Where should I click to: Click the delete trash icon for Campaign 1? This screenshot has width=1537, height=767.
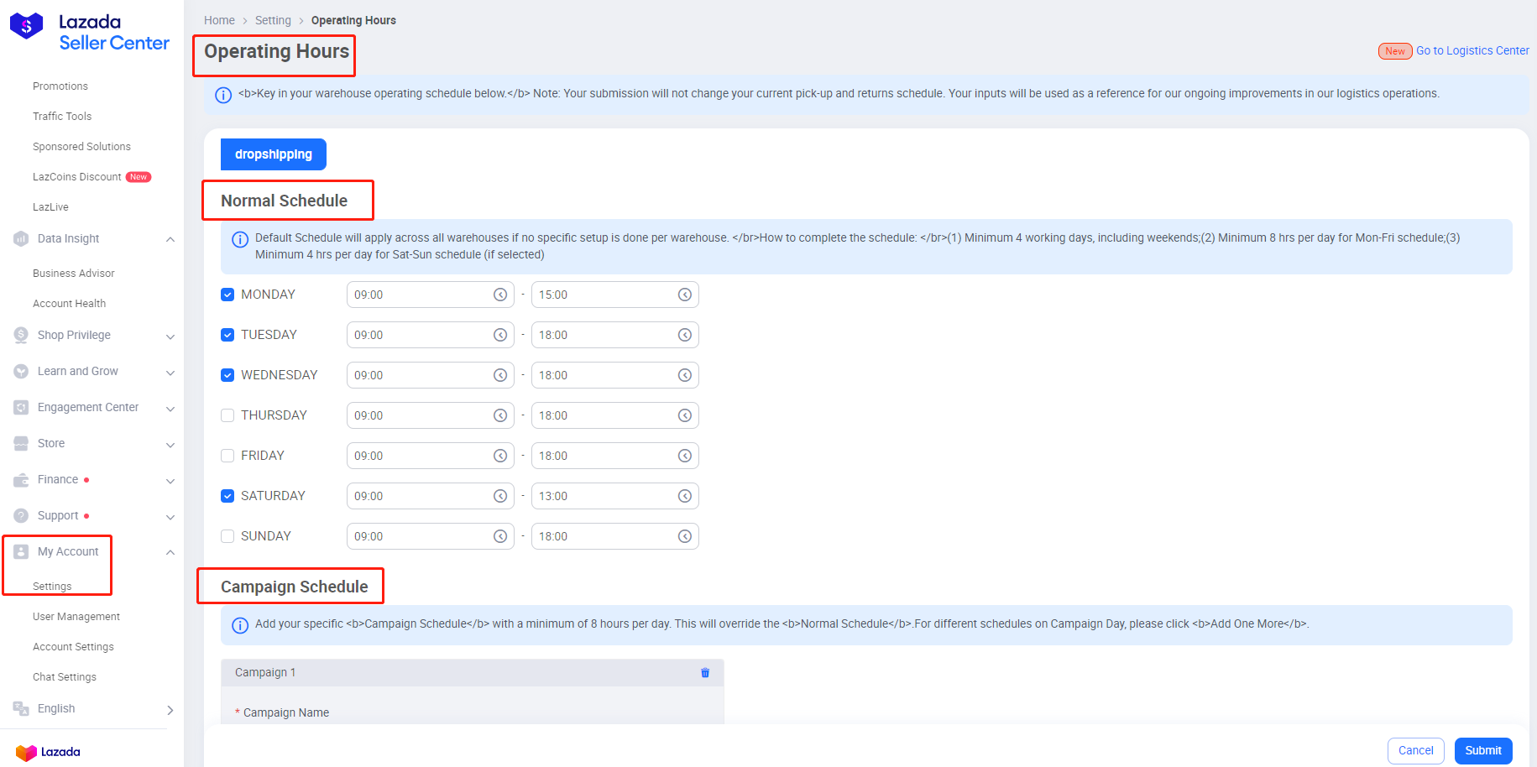tap(705, 672)
